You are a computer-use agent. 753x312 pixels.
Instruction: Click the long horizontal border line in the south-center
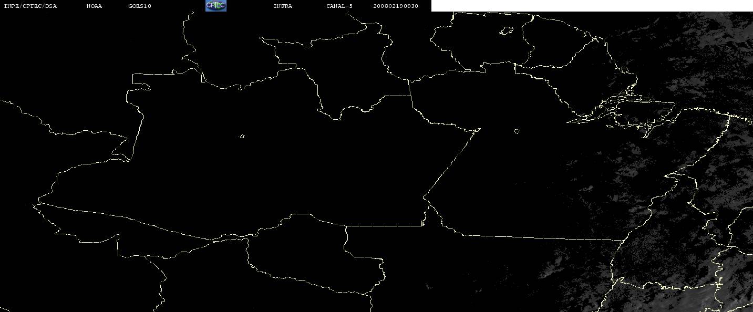(541, 237)
